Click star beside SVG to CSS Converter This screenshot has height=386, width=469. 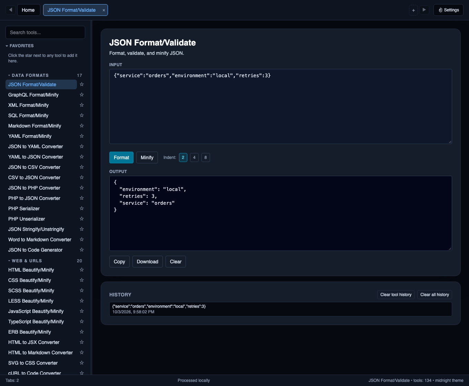point(82,363)
